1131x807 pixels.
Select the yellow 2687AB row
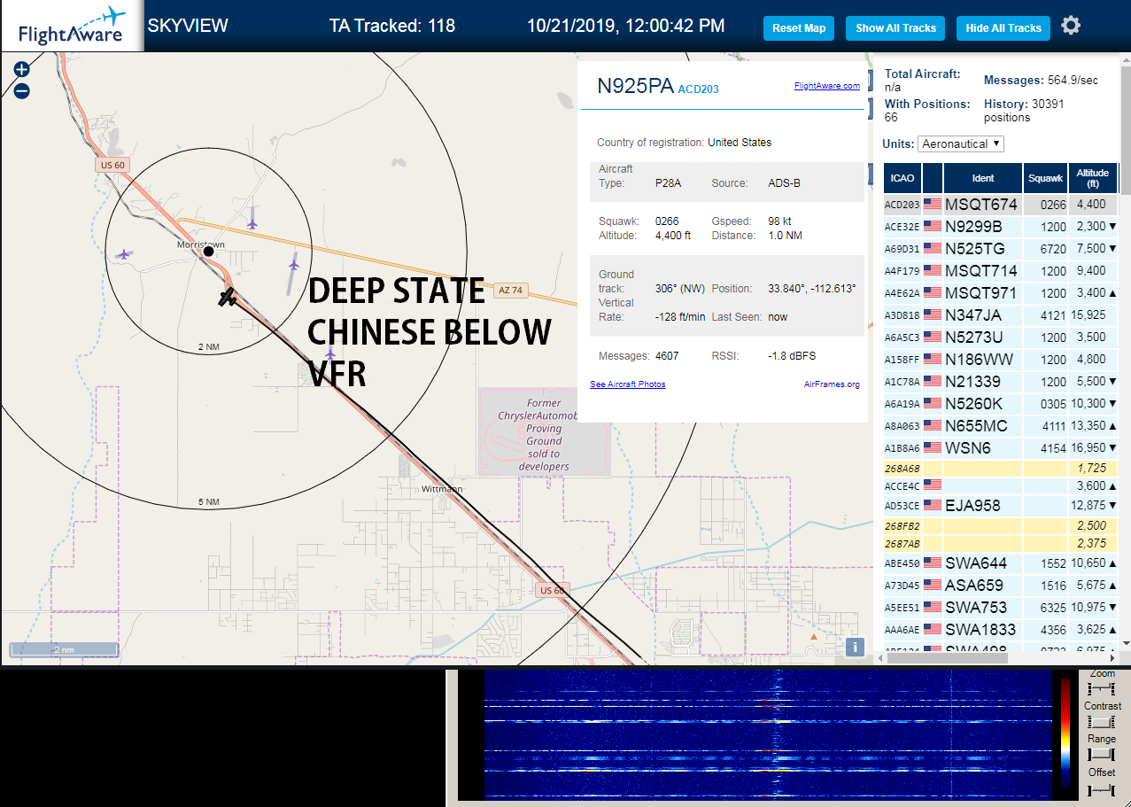[x=1002, y=544]
